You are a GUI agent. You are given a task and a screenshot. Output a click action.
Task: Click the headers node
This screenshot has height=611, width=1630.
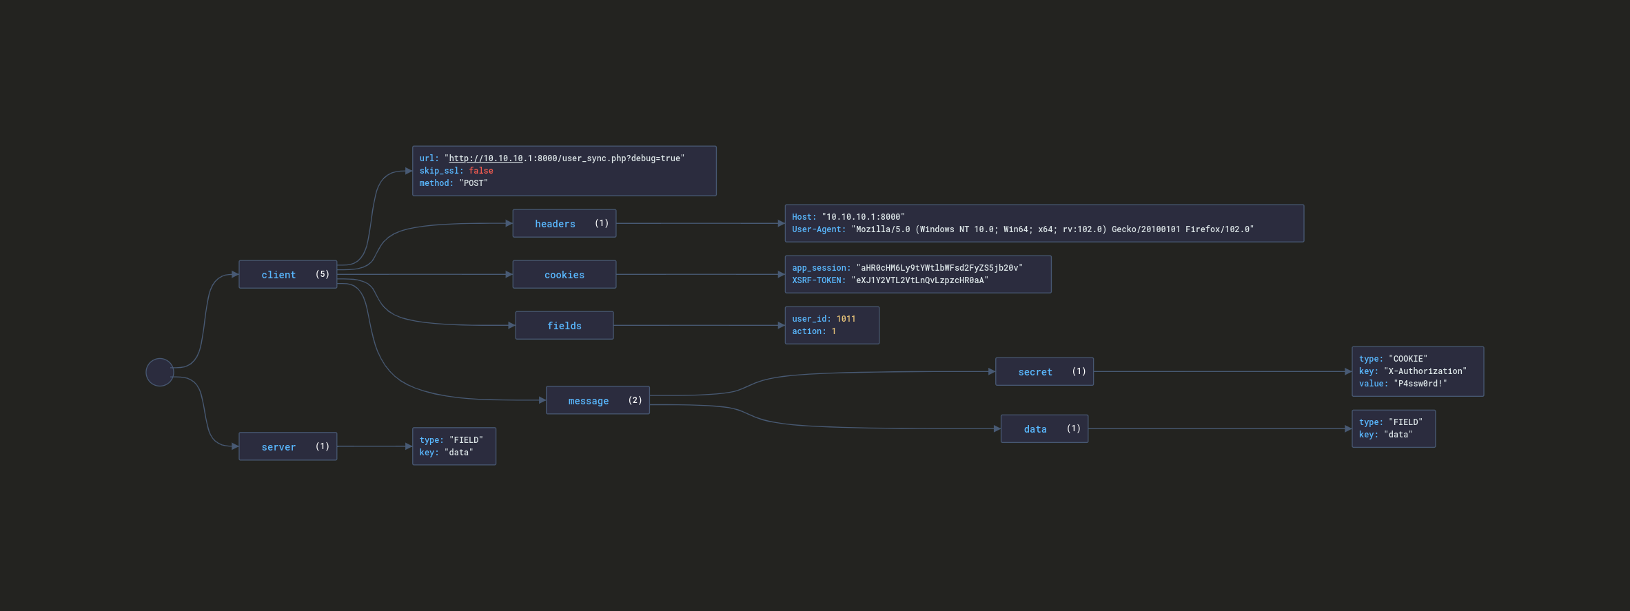click(x=564, y=223)
